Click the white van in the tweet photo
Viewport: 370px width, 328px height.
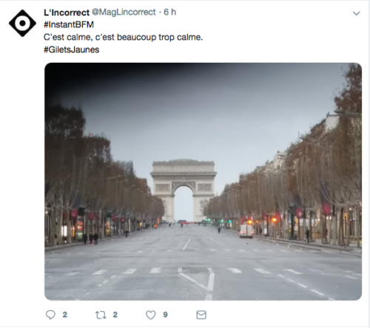coord(246,231)
